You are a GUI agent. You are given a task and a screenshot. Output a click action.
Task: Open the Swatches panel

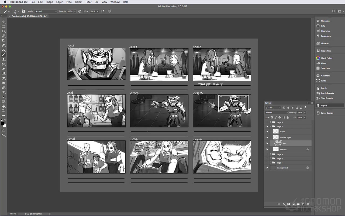[325, 68]
